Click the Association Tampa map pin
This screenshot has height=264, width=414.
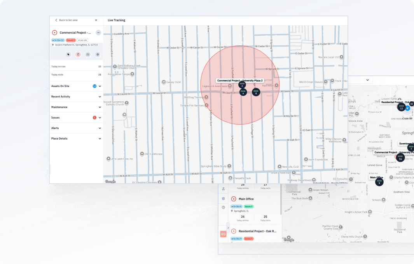132,74
